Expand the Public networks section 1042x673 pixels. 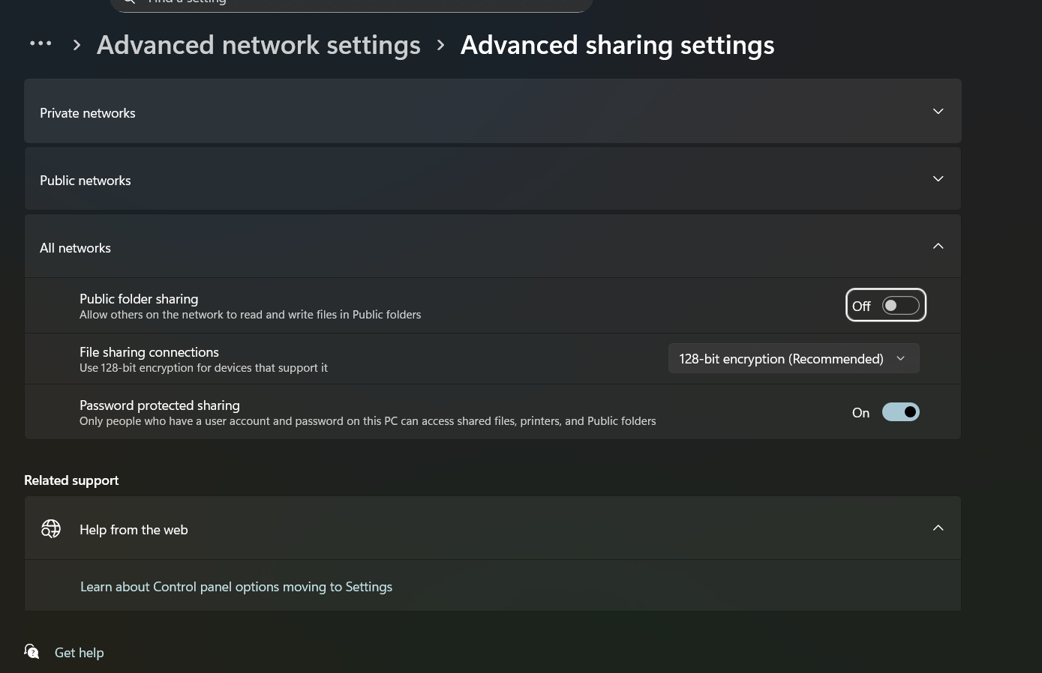tap(493, 178)
